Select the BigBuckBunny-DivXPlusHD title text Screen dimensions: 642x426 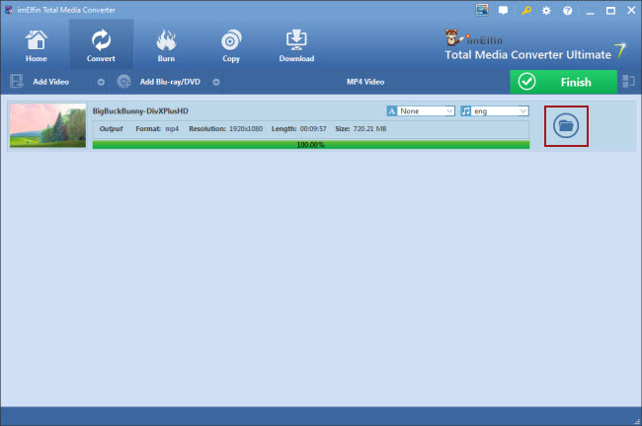point(140,110)
